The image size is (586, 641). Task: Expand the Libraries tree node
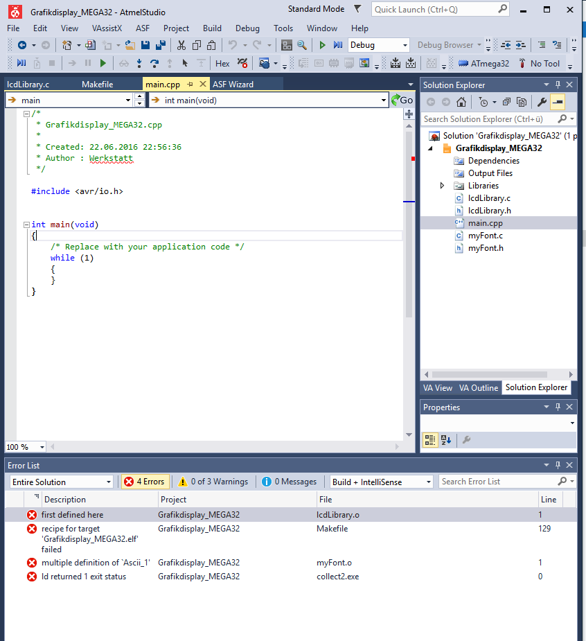point(442,186)
